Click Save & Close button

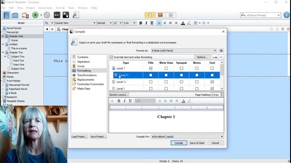[197, 143]
